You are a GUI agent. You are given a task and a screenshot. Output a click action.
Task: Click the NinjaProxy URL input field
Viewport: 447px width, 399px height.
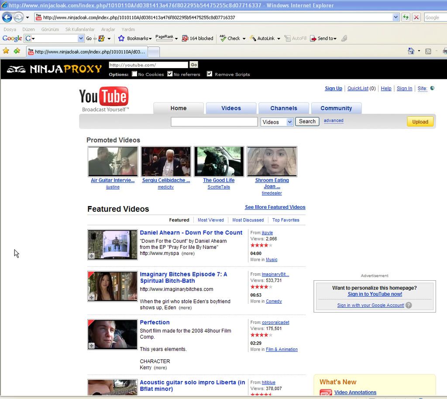point(148,65)
